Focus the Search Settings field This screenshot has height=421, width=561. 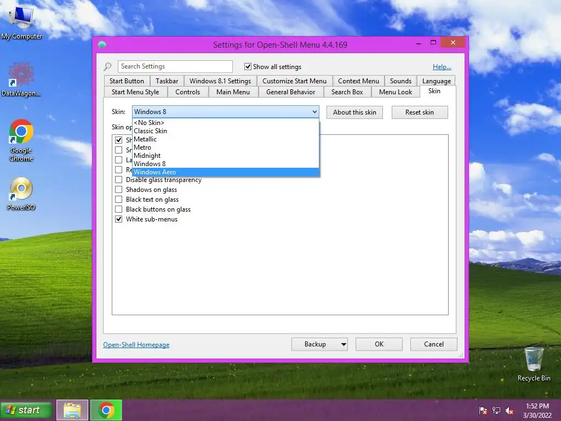(x=175, y=66)
